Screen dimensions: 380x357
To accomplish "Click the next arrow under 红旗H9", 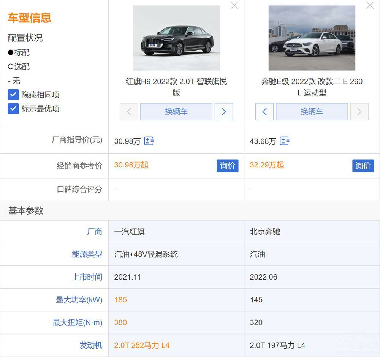I will click(223, 112).
